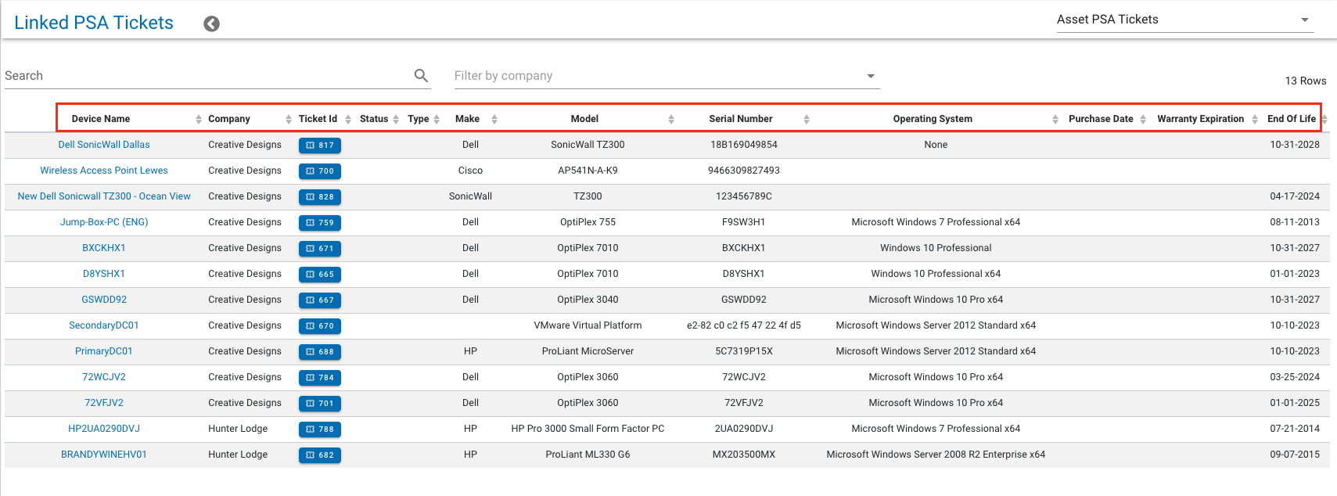Open ticket 670 badge
Viewport: 1337px width, 496px height.
(x=320, y=325)
